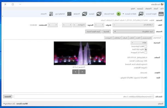This screenshot has height=108, width=167.
Task: Open the Range dropdown set to Chapters
Action: pos(79,25)
